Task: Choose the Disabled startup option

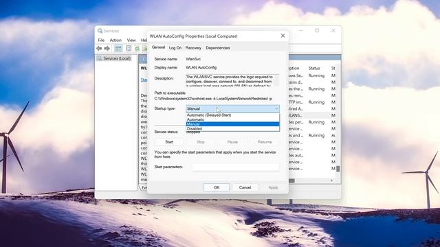Action: pyautogui.click(x=232, y=128)
